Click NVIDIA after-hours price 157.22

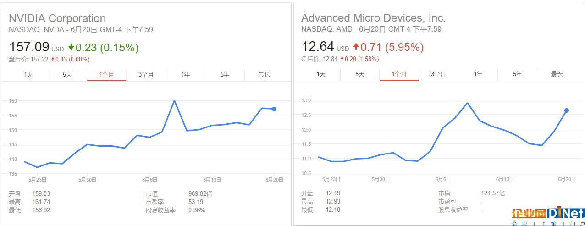coord(39,59)
